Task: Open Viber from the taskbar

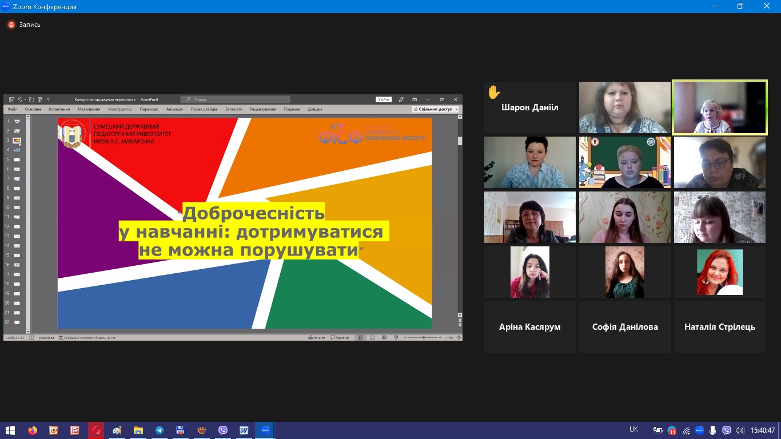Action: point(222,430)
